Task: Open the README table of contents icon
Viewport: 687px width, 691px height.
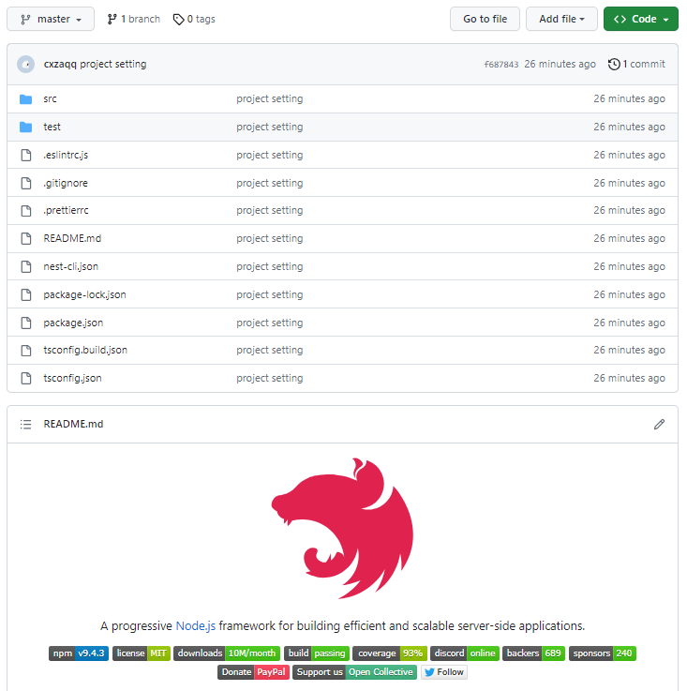Action: click(26, 425)
